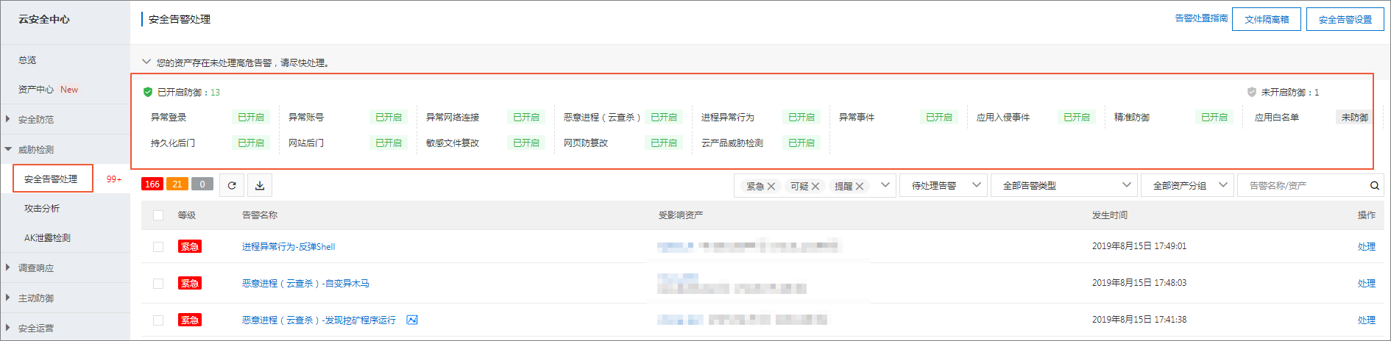Click the download export icon

click(260, 185)
